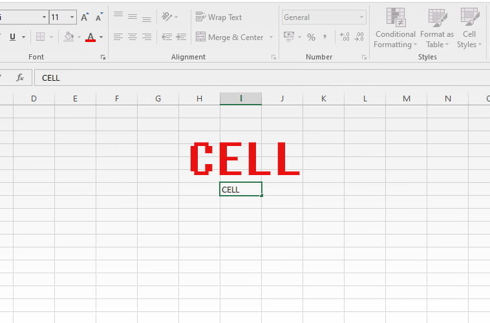Increase decimal places
The width and height of the screenshot is (490, 323).
[x=345, y=37]
